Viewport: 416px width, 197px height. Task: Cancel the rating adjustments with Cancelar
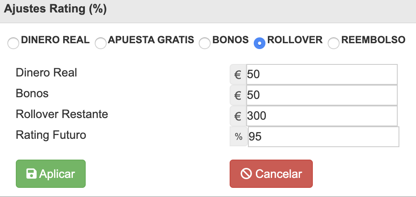point(271,174)
